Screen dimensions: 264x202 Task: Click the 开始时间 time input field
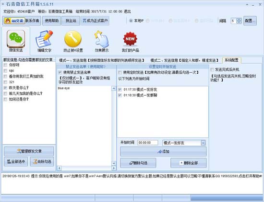pos(148,143)
